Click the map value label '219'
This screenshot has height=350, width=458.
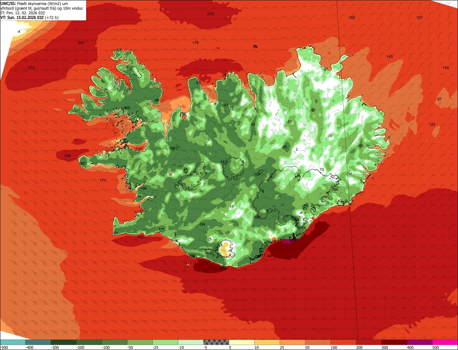210,14
